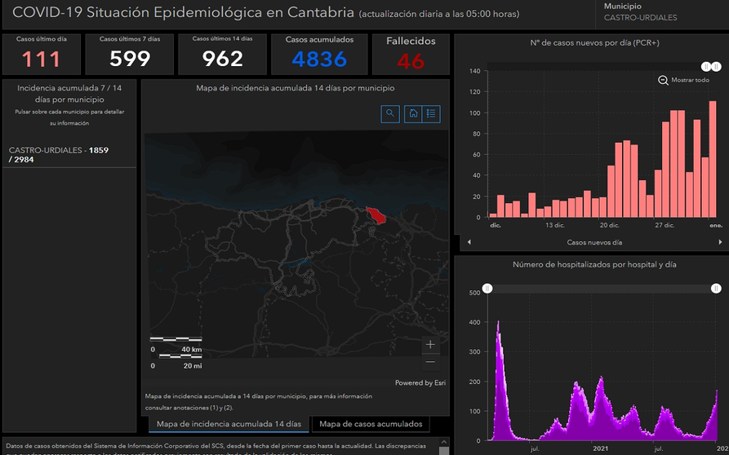The width and height of the screenshot is (729, 455).
Task: Grab hospitalized chart right range handle
Action: point(716,289)
